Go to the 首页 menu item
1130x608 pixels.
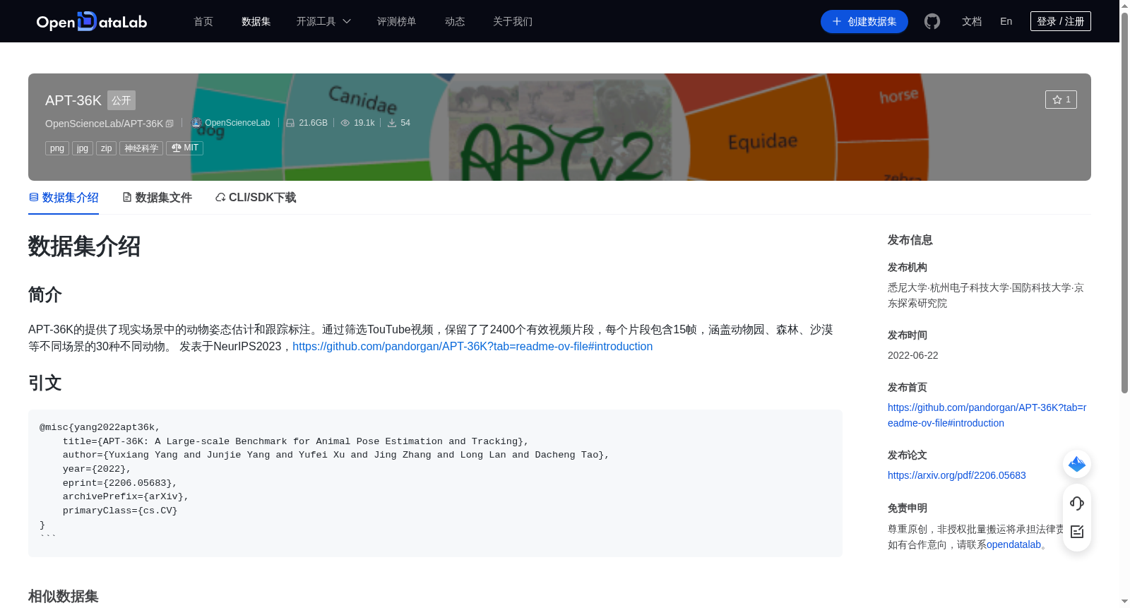tap(203, 21)
